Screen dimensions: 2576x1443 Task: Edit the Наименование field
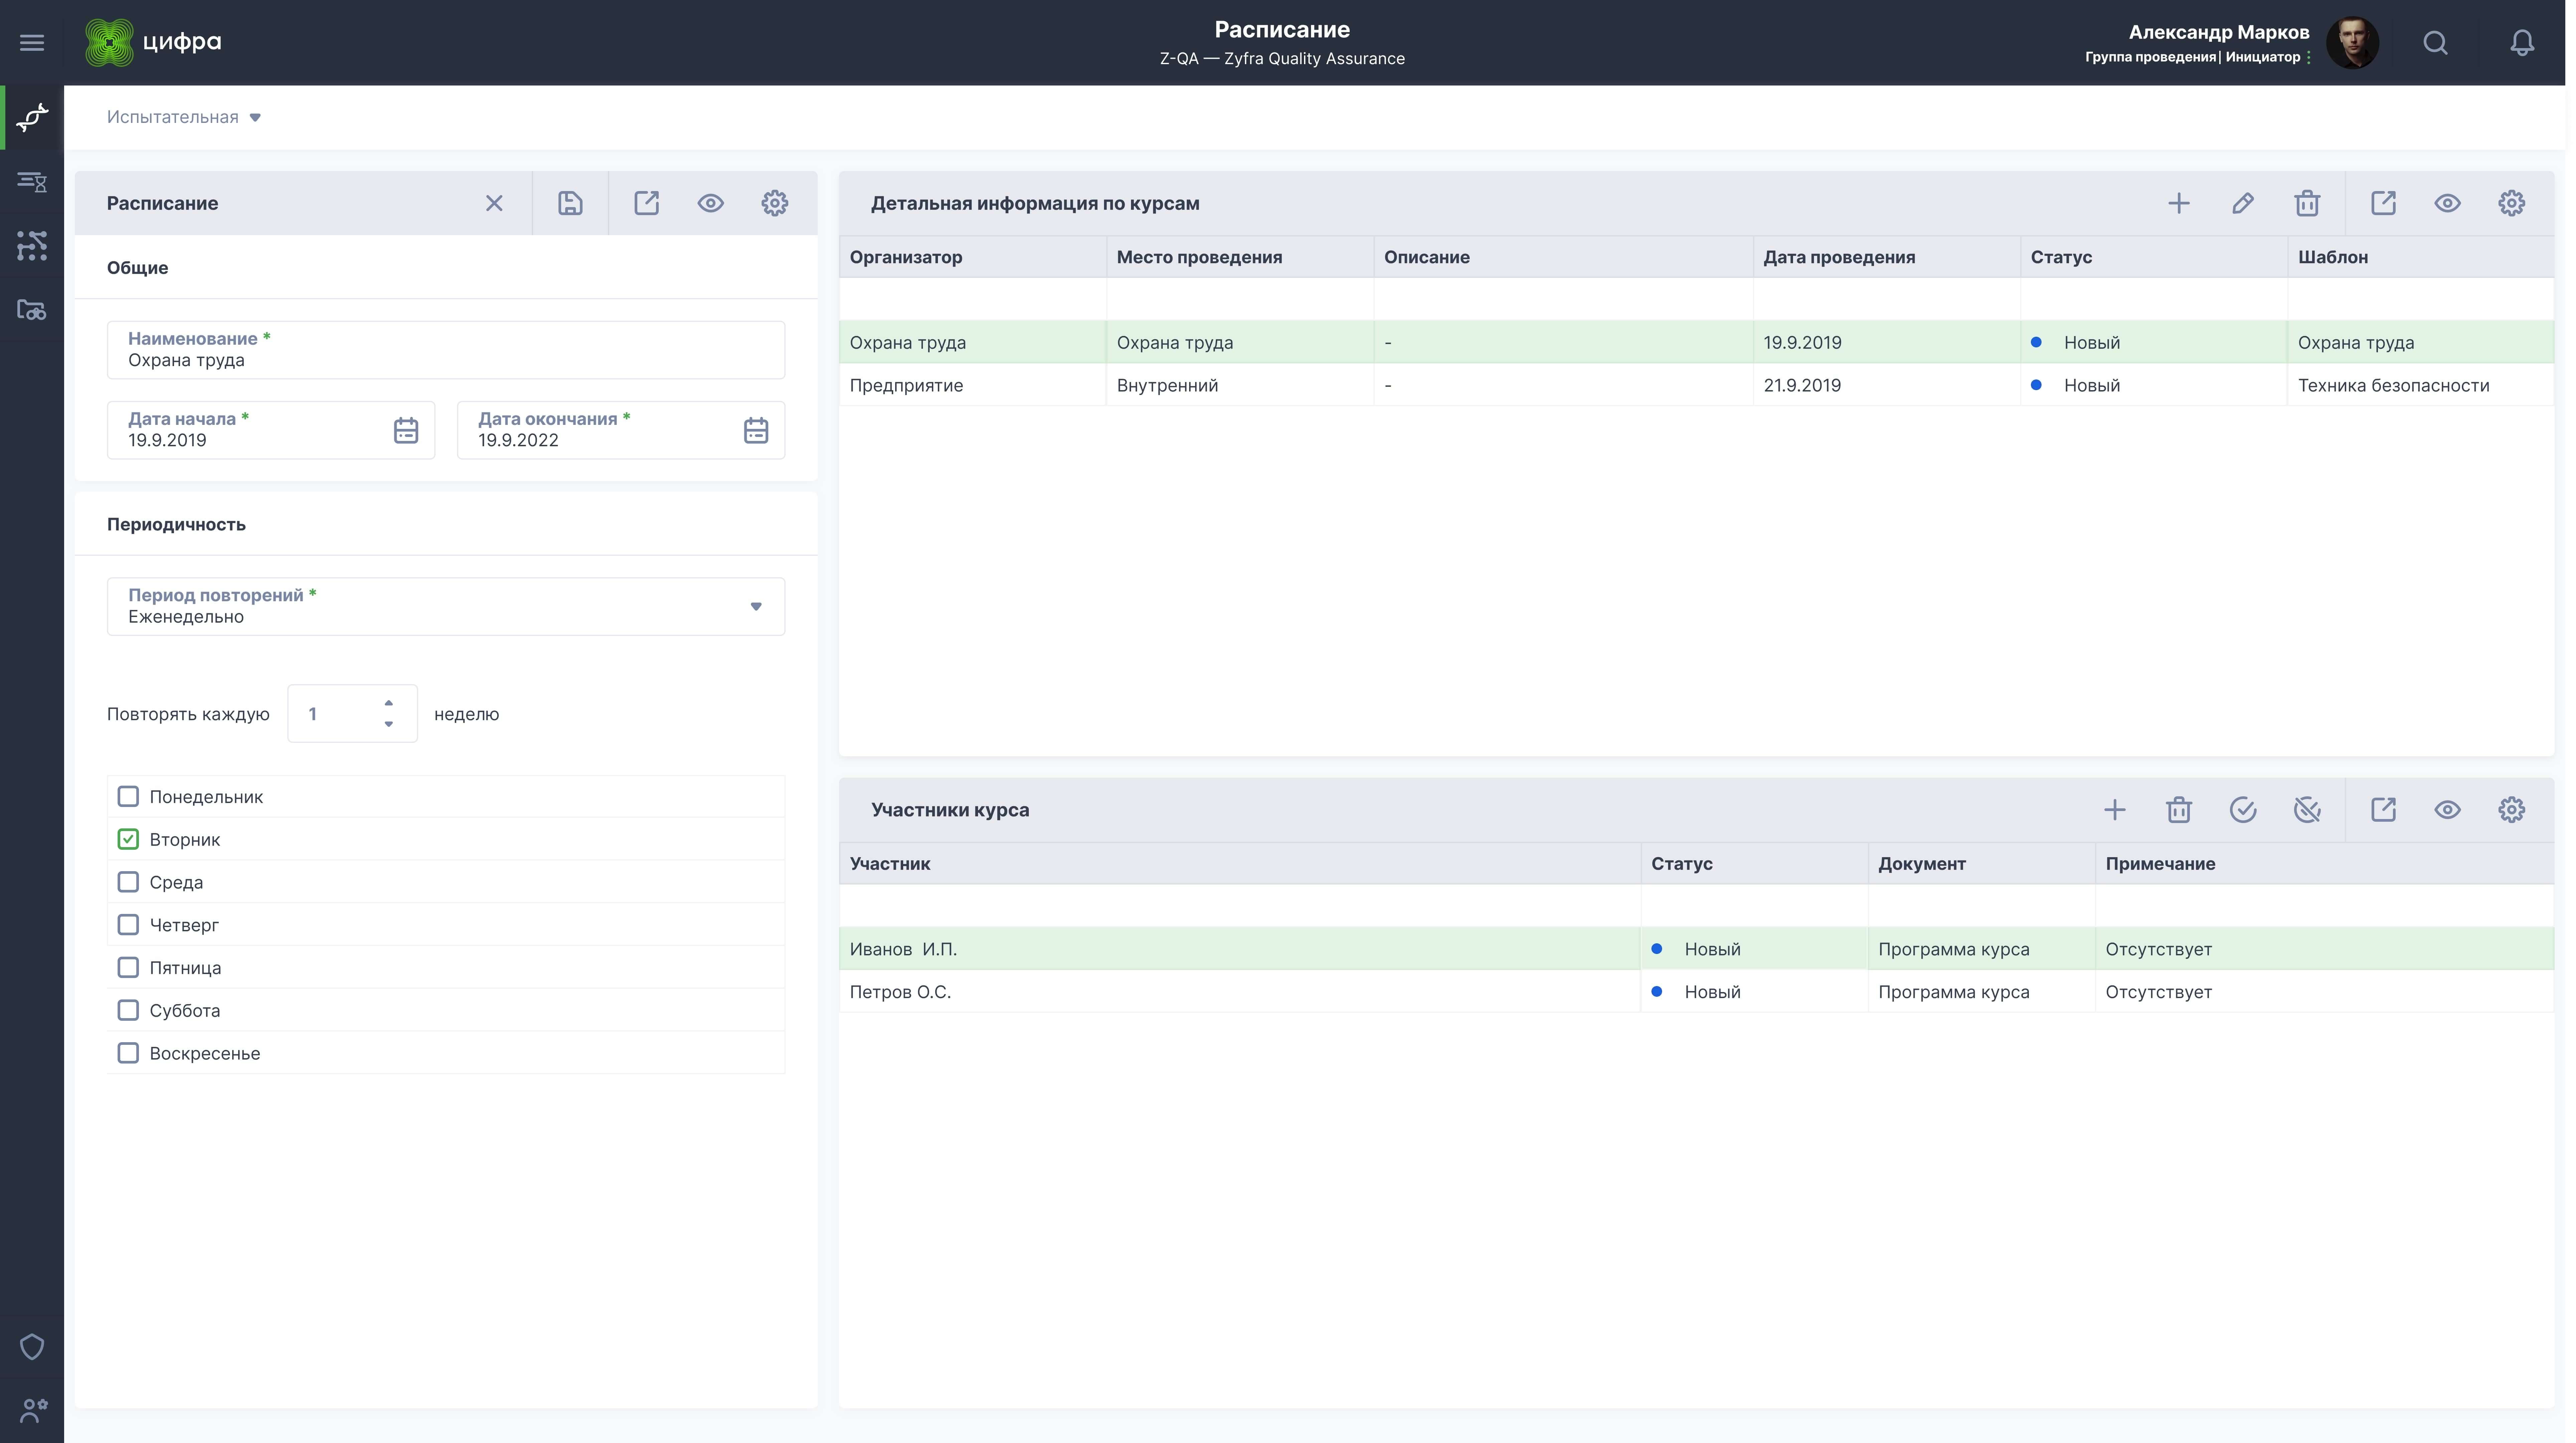pos(446,350)
